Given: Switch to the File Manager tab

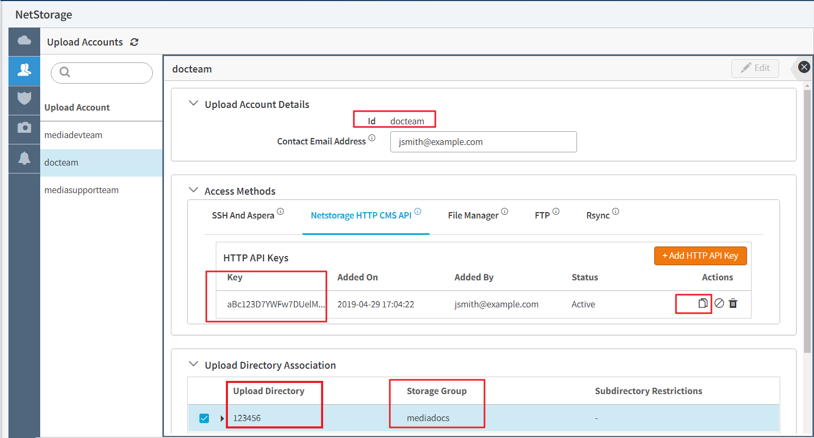Looking at the screenshot, I should [x=473, y=216].
